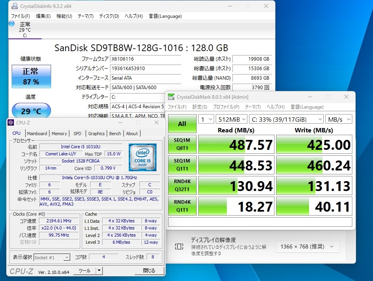The width and height of the screenshot is (373, 281).
Task: Click the CPU-Z app icon in title bar
Action: pos(11,122)
